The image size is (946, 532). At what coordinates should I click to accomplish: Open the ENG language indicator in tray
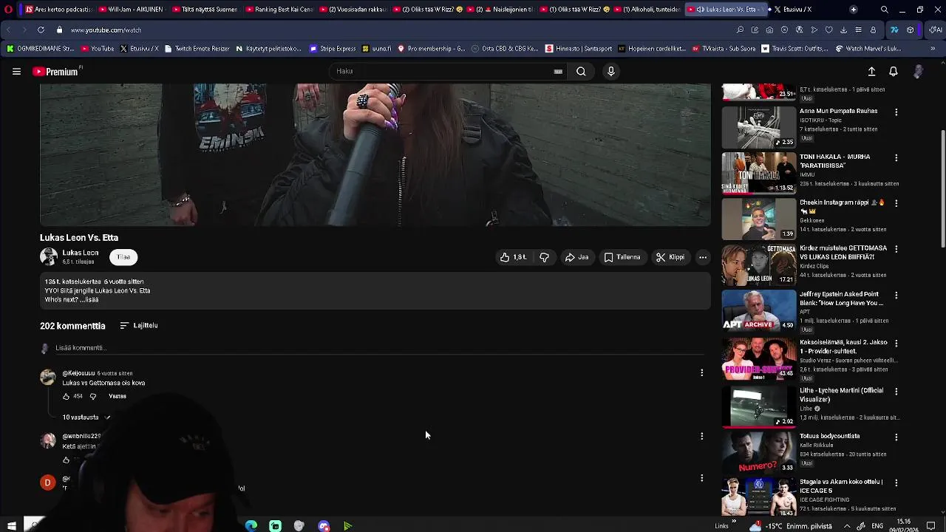pyautogui.click(x=877, y=526)
